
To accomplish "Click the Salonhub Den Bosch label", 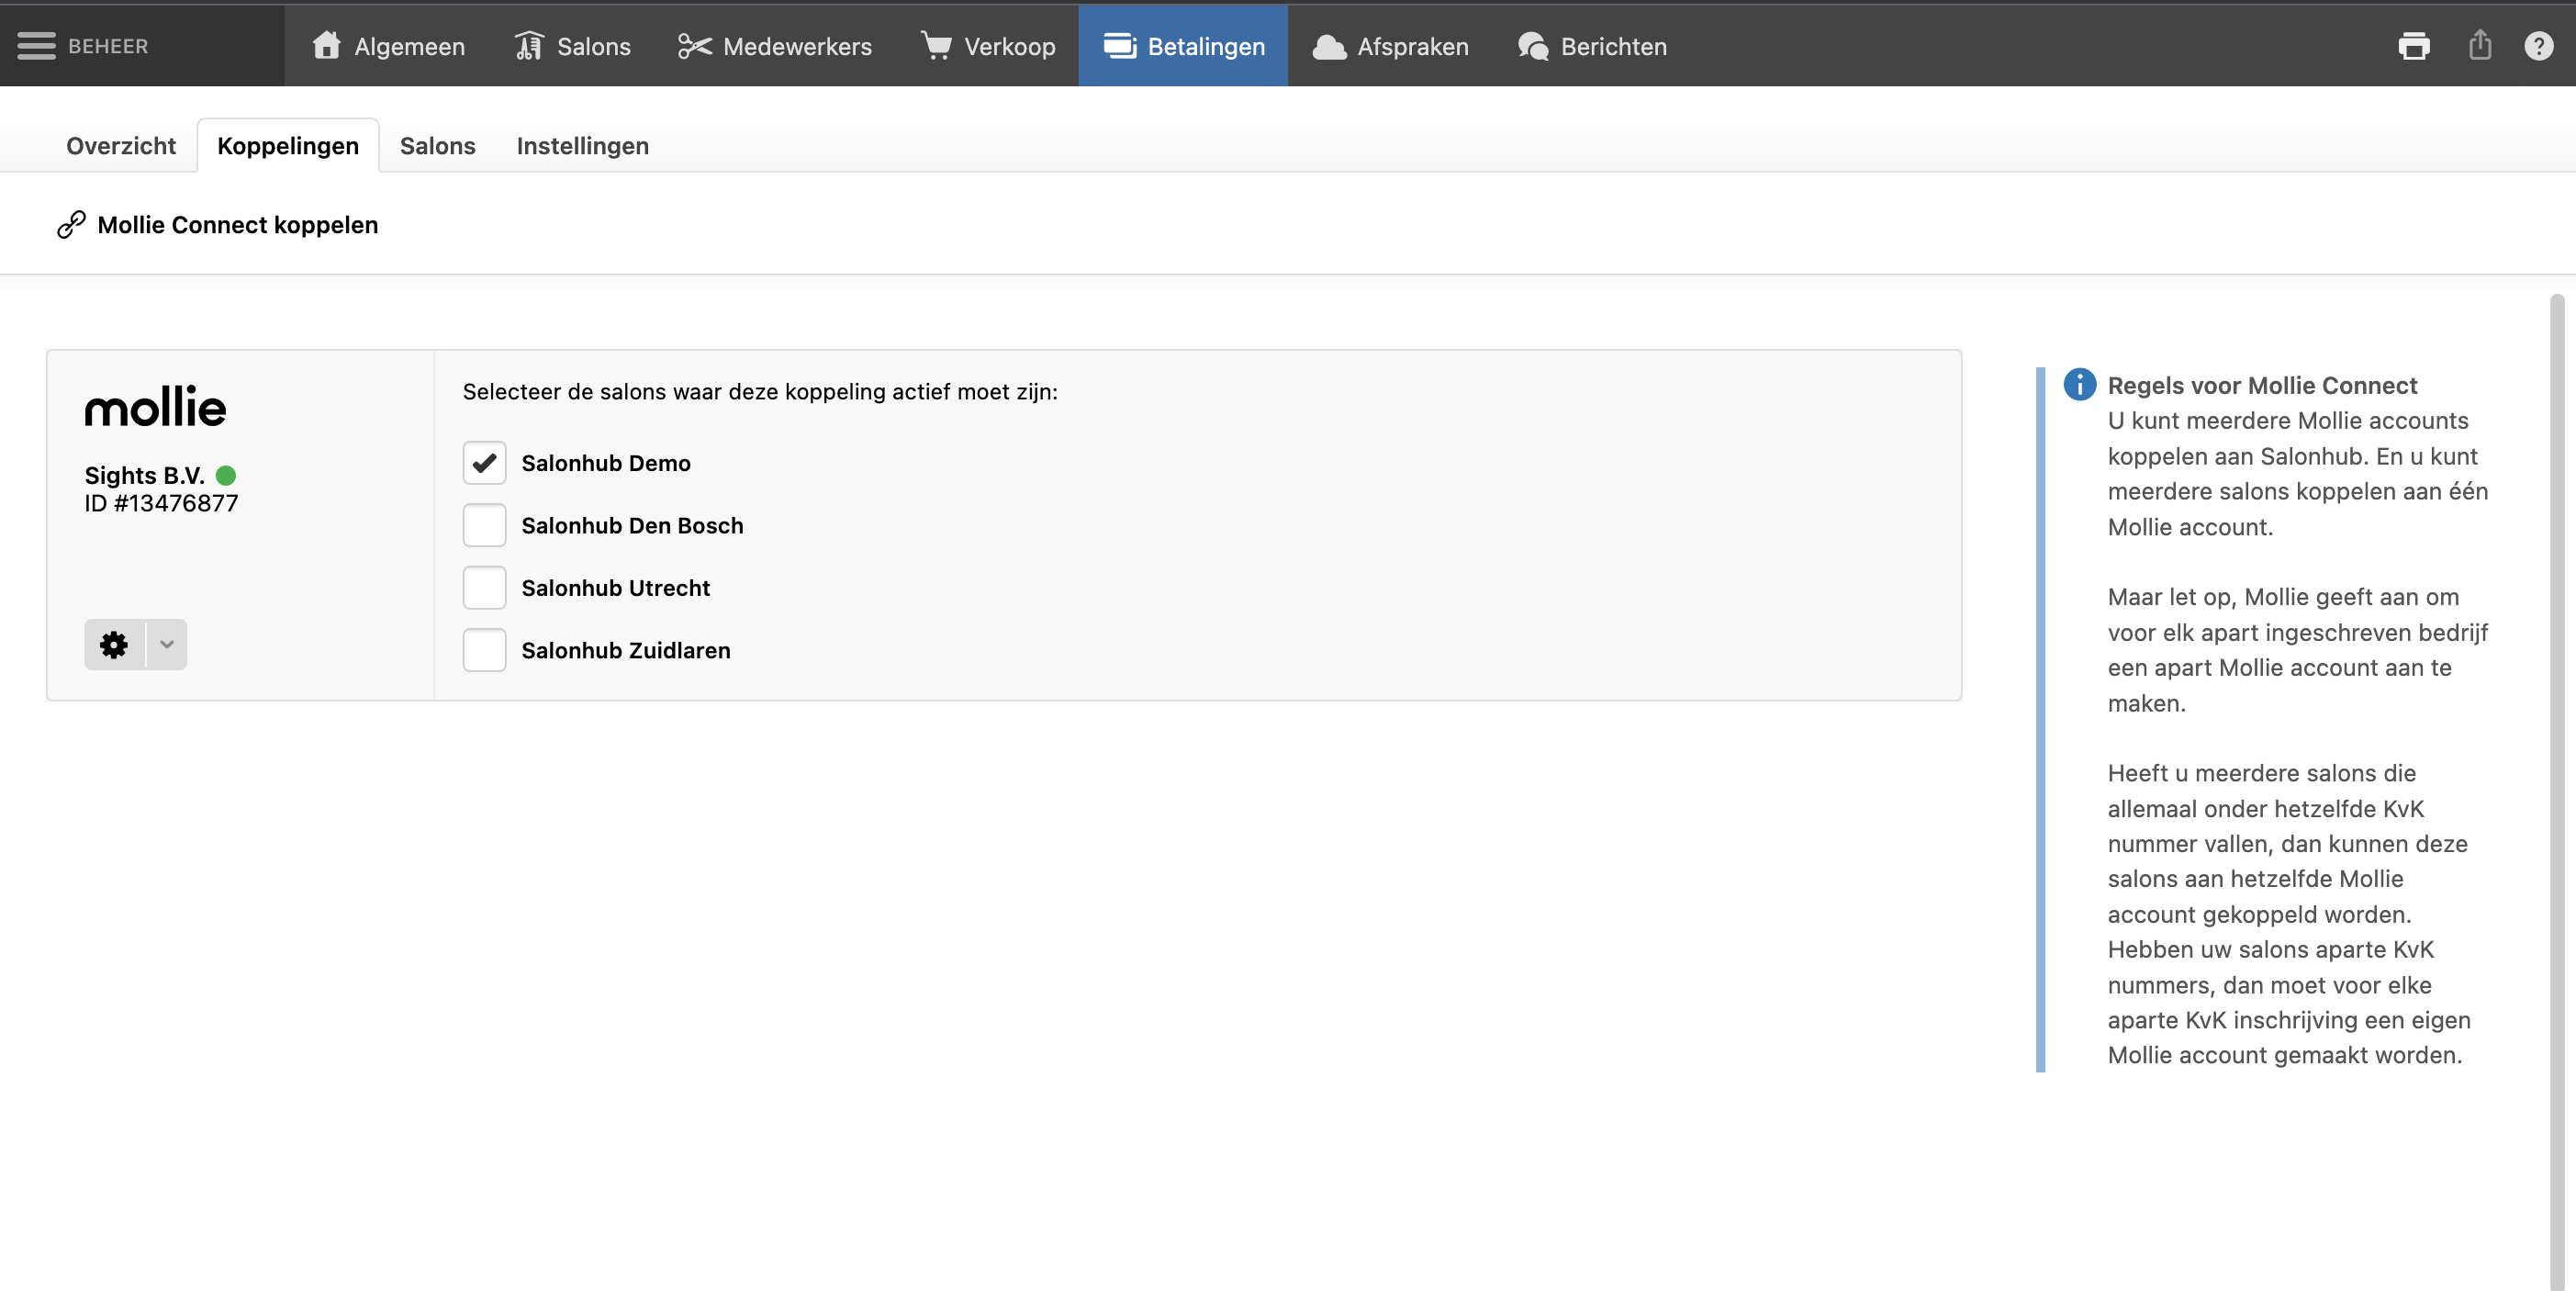I will pos(632,526).
